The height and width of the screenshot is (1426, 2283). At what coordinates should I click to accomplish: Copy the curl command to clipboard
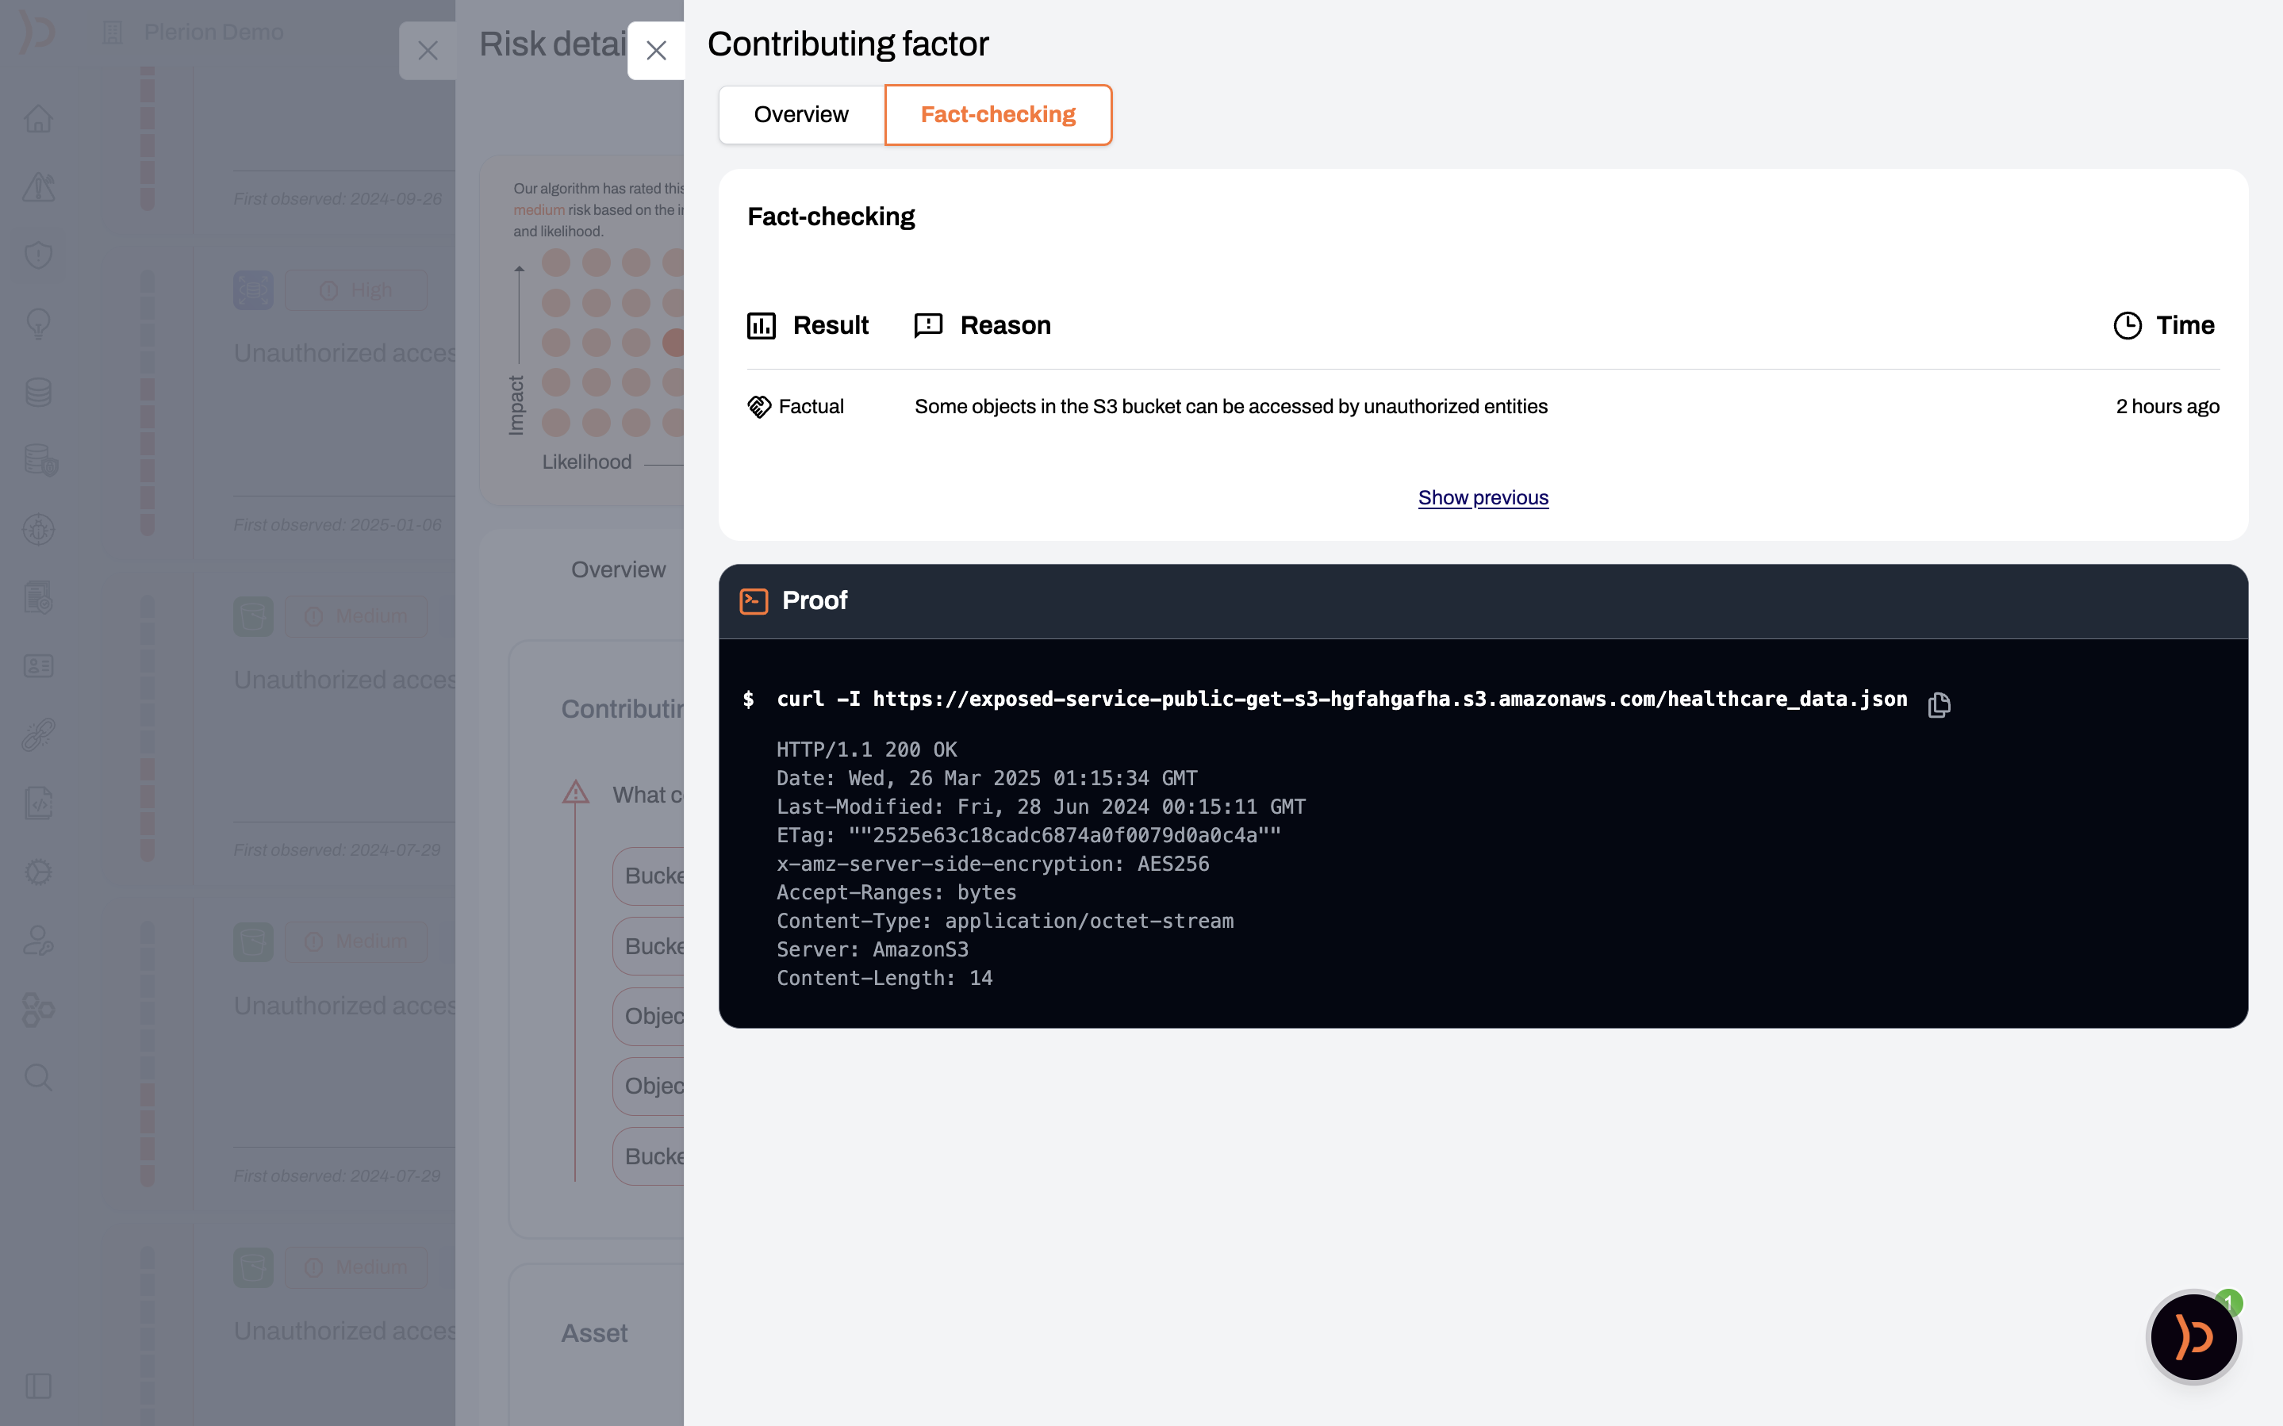pyautogui.click(x=1938, y=704)
